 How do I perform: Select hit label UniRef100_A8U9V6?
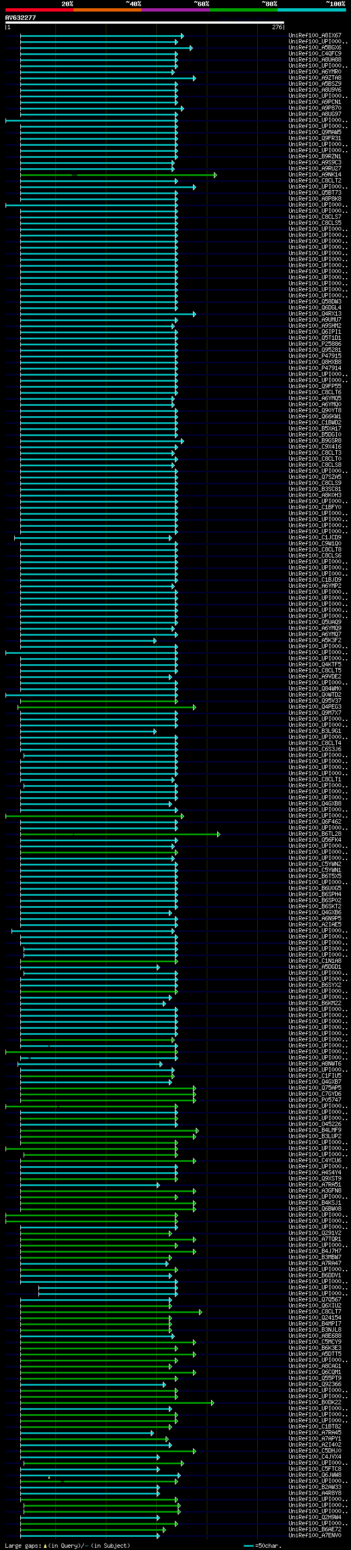pos(315,90)
